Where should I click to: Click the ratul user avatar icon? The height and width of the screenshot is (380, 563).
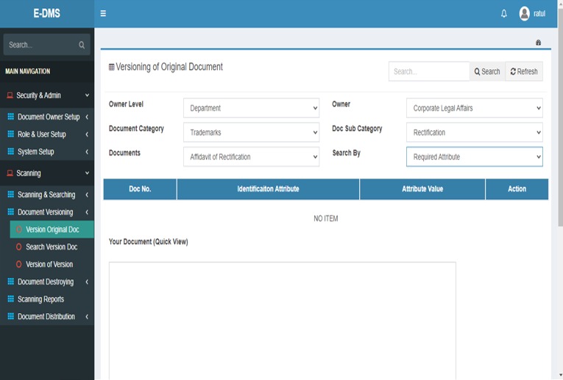(524, 14)
